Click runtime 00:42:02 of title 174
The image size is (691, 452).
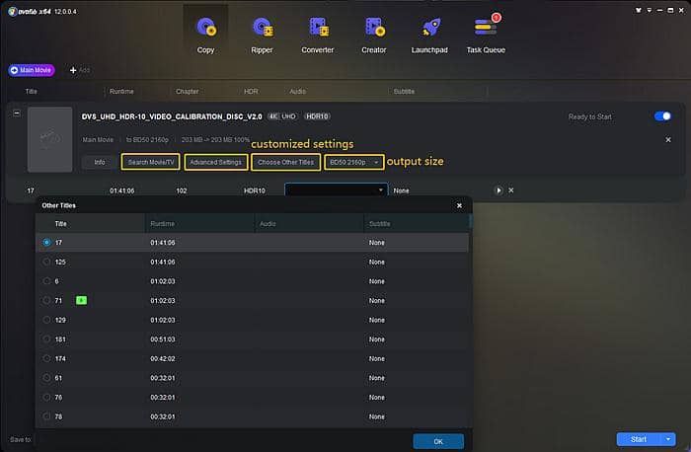tap(163, 358)
